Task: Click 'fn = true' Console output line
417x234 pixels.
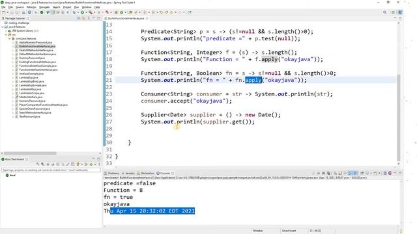Action: pos(118,197)
